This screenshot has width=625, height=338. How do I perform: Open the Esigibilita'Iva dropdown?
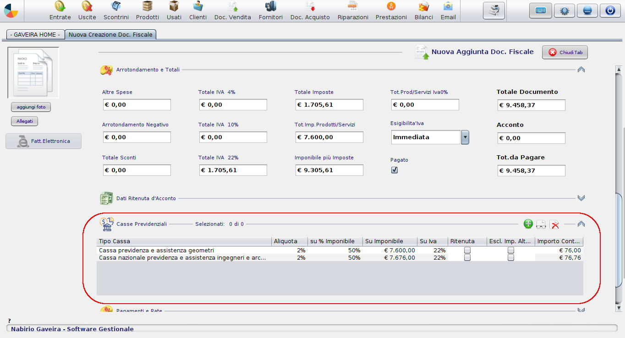click(x=465, y=137)
